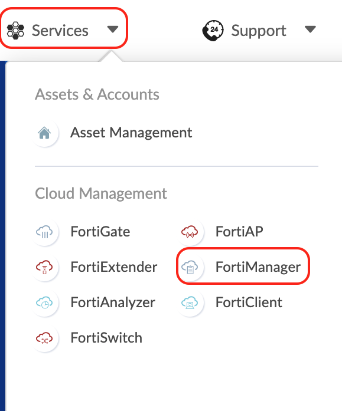This screenshot has width=342, height=411.
Task: Open FortiClient text entry
Action: [249, 303]
